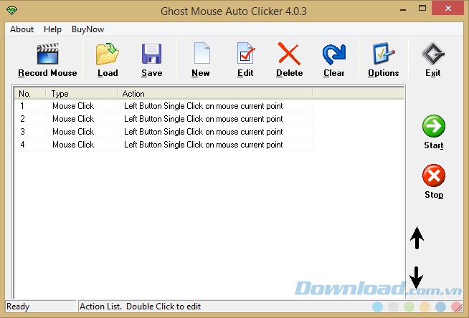
Task: Click the 'Action List. Double Click to edit' status text
Action: 140,307
